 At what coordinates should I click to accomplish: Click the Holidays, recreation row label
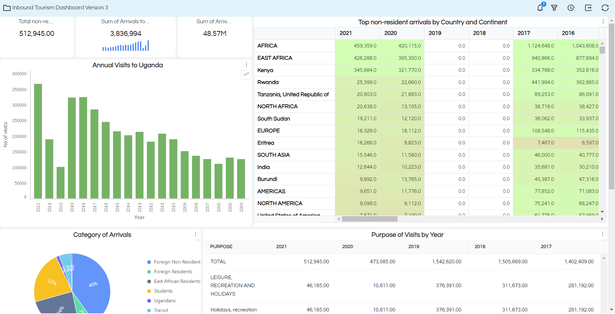click(234, 310)
